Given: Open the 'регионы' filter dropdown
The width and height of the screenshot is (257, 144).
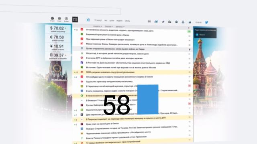Looking at the screenshot, I should point(120,27).
